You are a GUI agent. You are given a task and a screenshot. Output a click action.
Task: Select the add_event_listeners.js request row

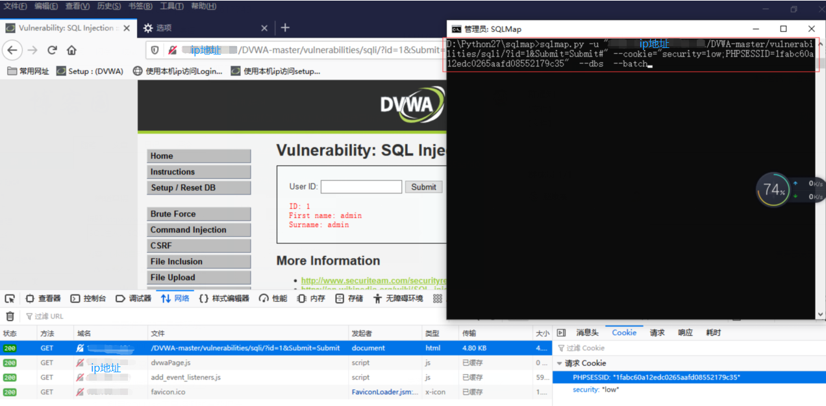[276, 377]
